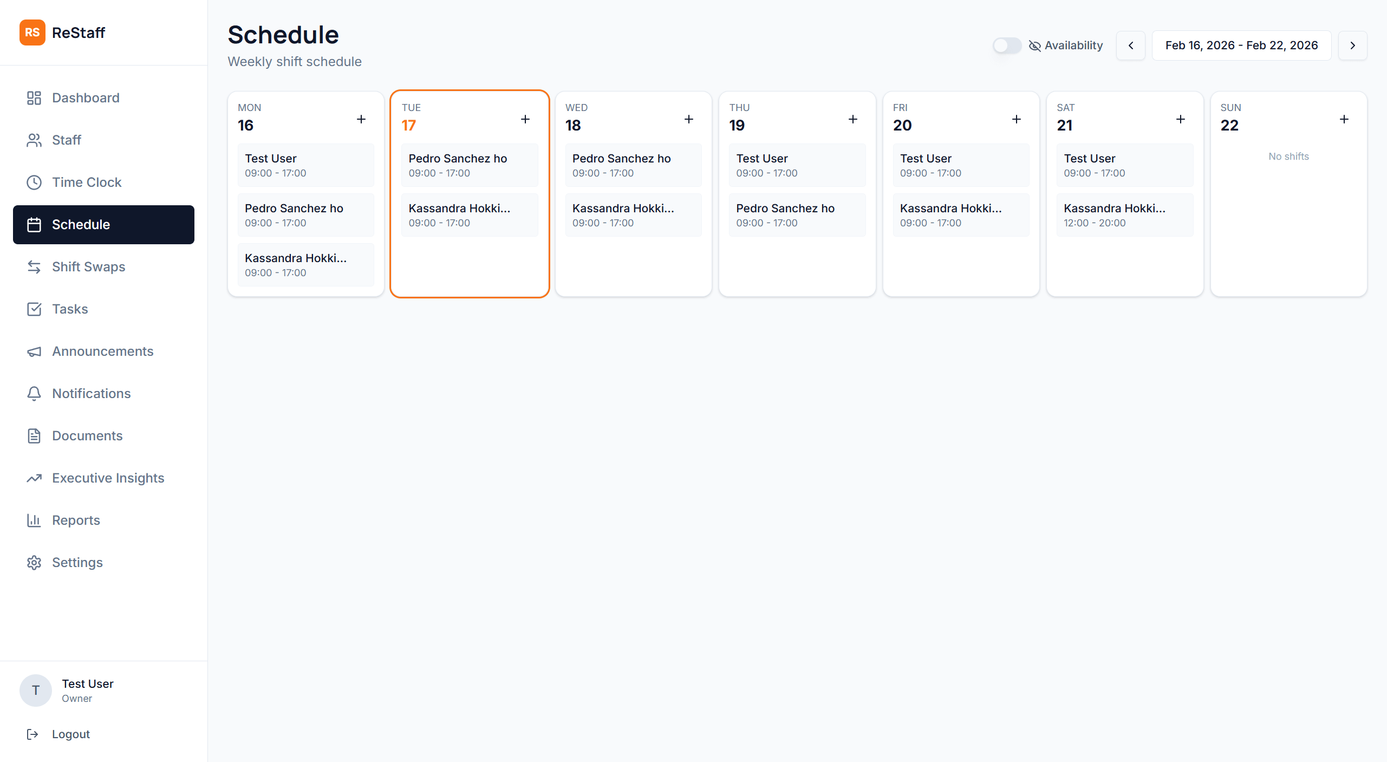The image size is (1387, 762).
Task: Advance to next week with right chevron
Action: 1352,45
